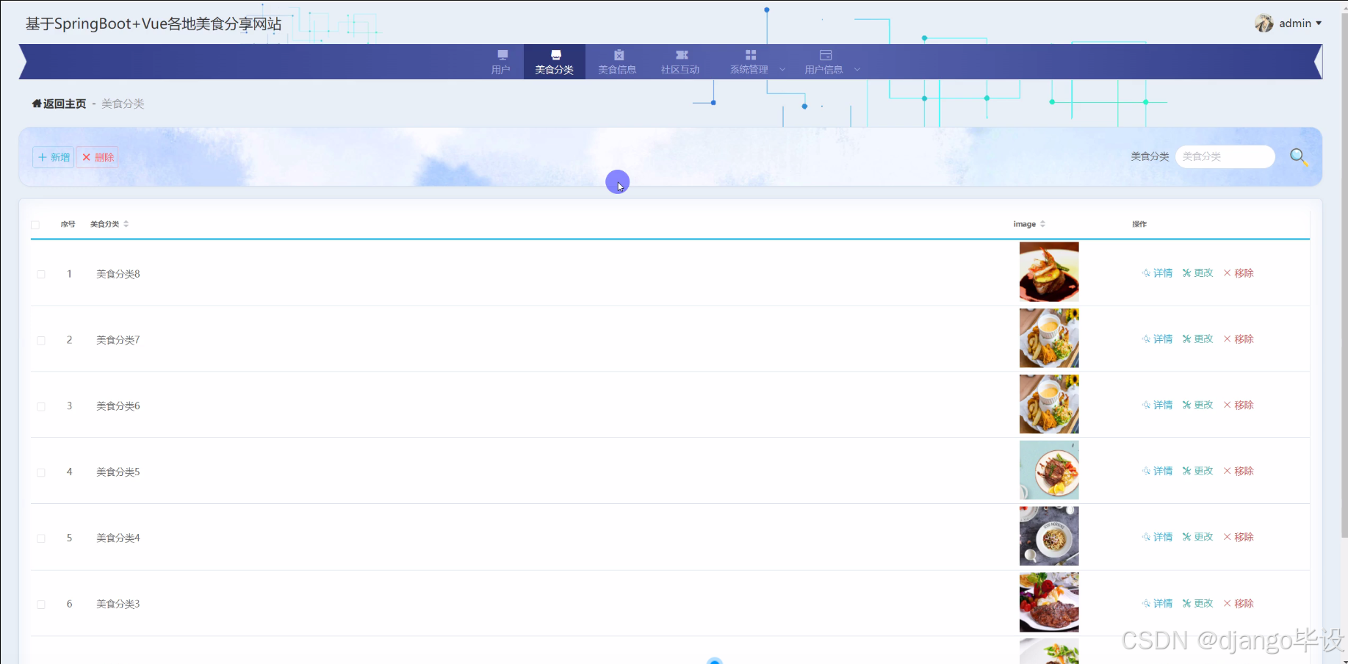Click 更改 for 美食分类7
This screenshot has height=664, width=1348.
(x=1198, y=339)
